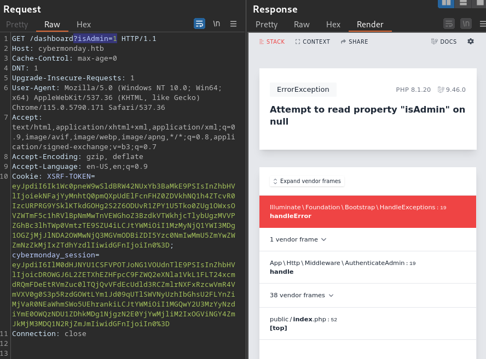Expand the 1 vendor frame group
486x359 pixels.
pos(298,239)
